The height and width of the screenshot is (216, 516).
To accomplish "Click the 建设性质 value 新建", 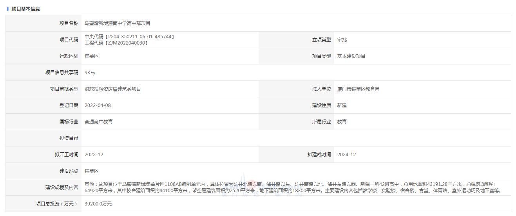I will click(x=342, y=105).
